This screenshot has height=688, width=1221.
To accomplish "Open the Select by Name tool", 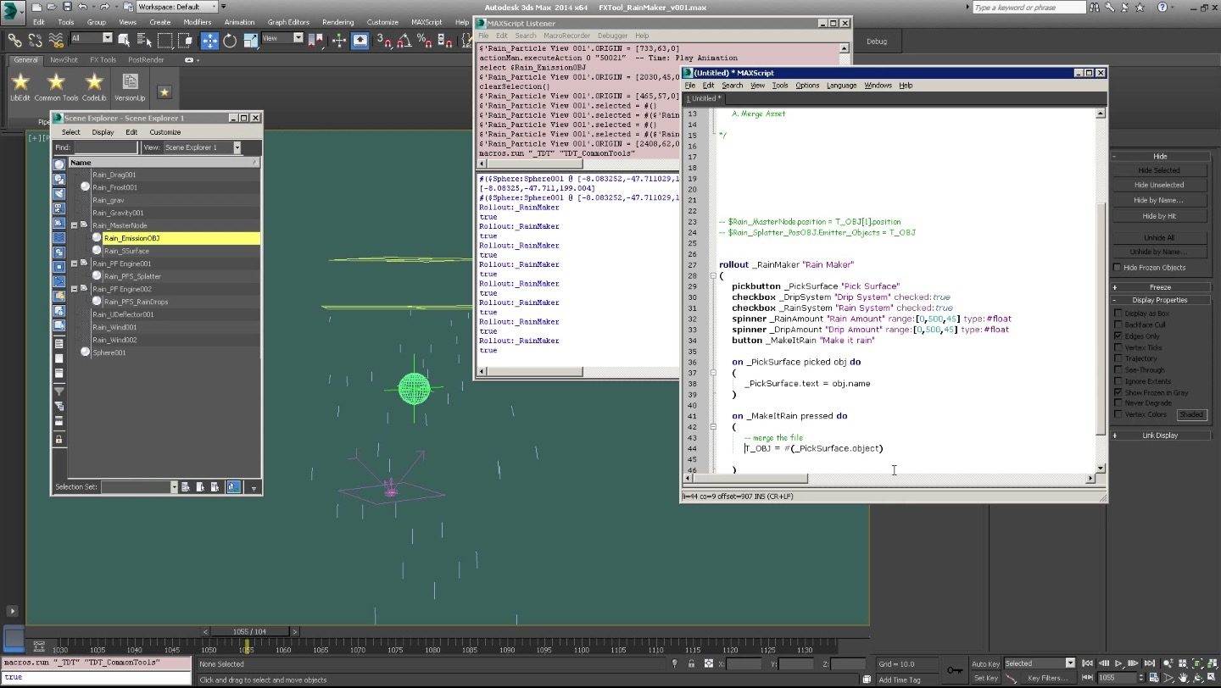I will click(145, 40).
